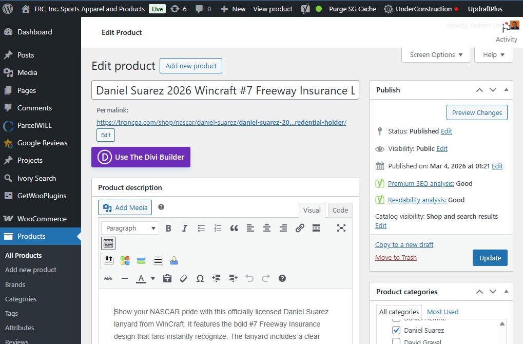Open the Most Used categories tab
The image size is (523, 344).
[442, 312]
